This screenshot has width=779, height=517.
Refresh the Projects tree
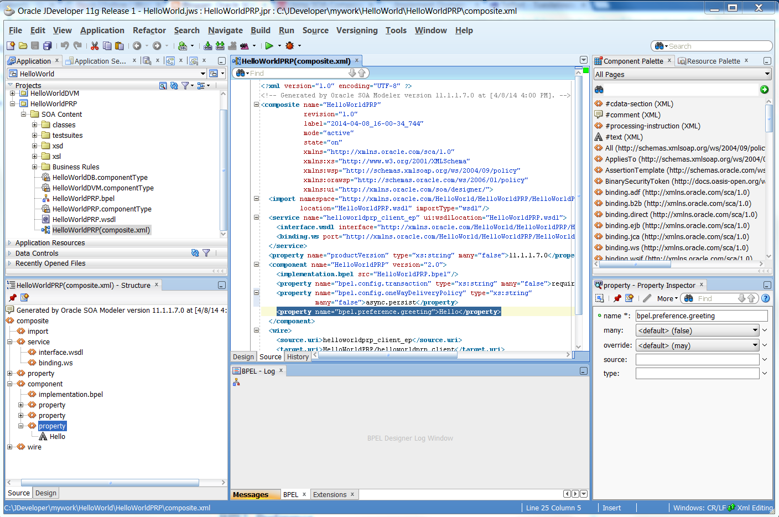(x=174, y=85)
